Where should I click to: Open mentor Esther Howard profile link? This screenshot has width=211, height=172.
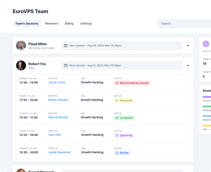58,100
